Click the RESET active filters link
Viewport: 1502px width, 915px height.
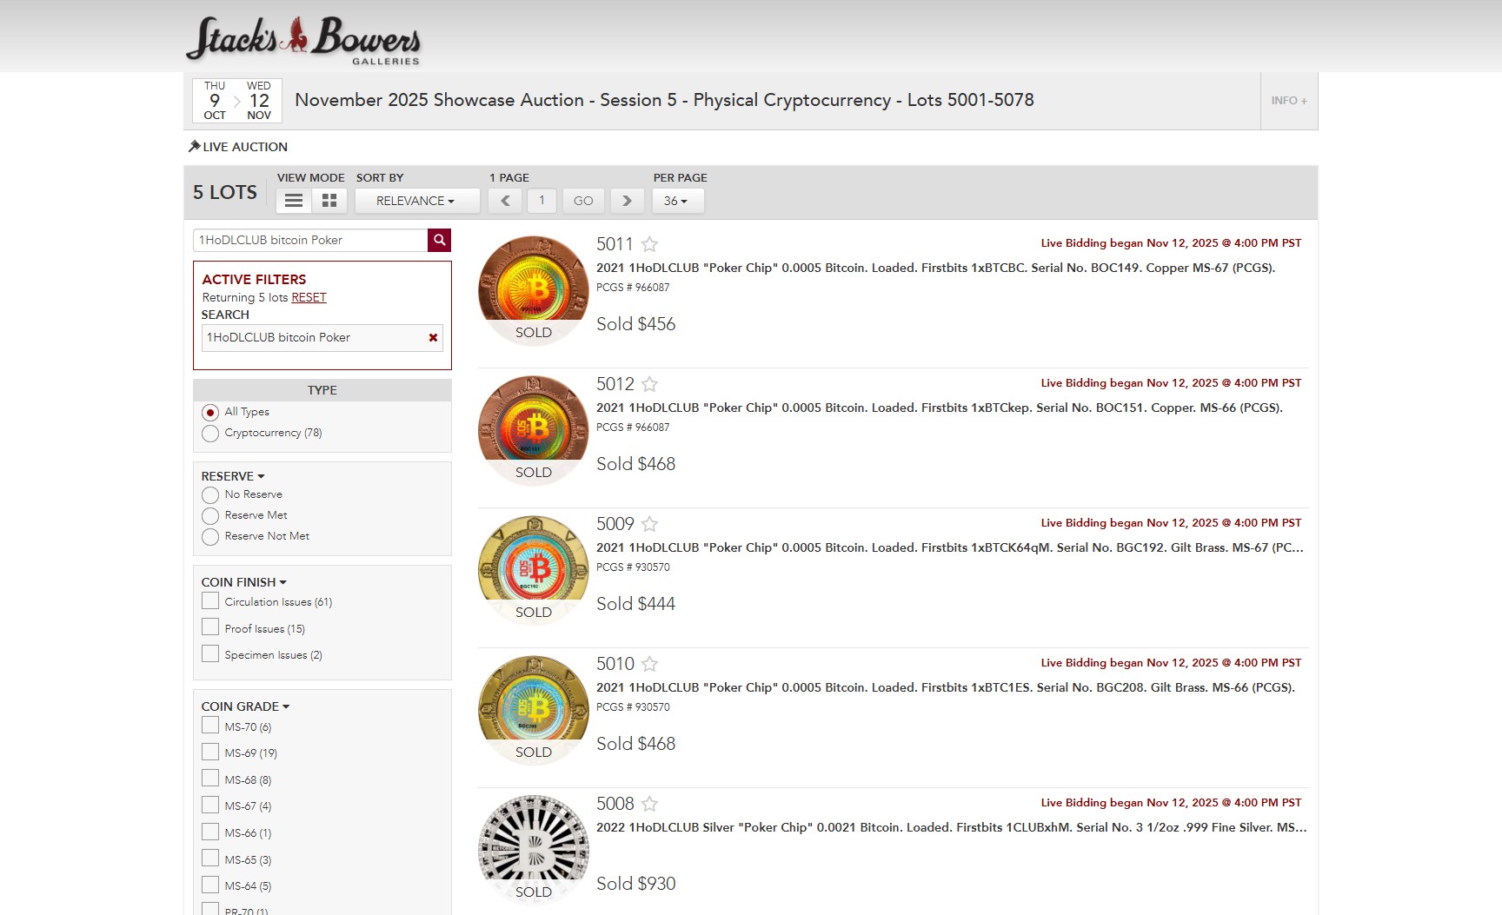310,297
